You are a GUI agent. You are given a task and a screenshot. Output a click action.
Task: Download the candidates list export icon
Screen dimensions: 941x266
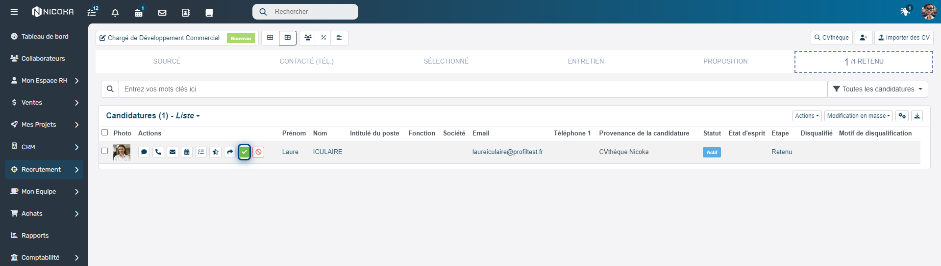917,116
